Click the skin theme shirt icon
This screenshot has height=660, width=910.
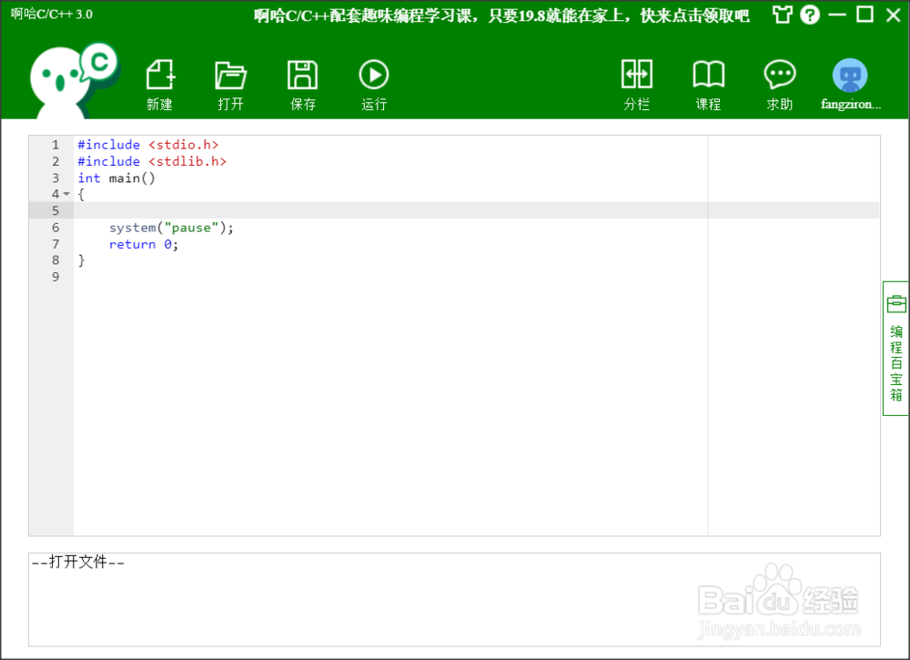(x=783, y=15)
